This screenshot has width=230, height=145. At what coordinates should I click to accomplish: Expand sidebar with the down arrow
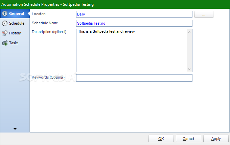(15, 129)
